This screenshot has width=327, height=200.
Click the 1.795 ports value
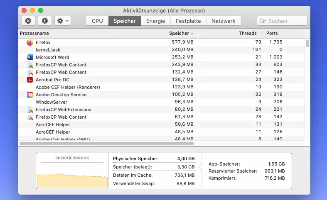[x=276, y=42]
